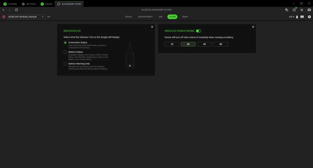
Task: Click the forward navigation arrow
Action: [x=10, y=10]
